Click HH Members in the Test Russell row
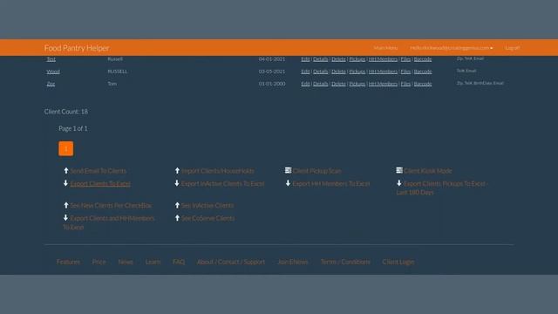The width and height of the screenshot is (558, 314). 383,59
